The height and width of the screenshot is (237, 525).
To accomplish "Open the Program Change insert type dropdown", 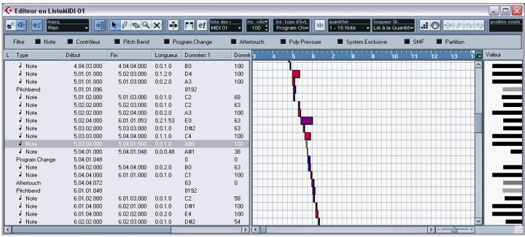I will [x=292, y=28].
